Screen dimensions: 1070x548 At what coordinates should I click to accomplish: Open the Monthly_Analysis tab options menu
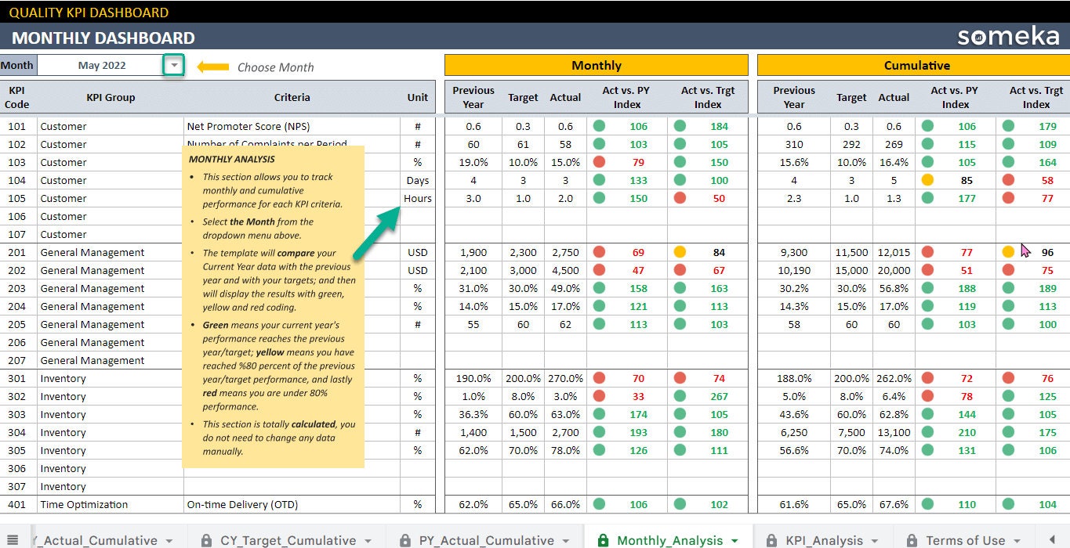click(x=734, y=540)
